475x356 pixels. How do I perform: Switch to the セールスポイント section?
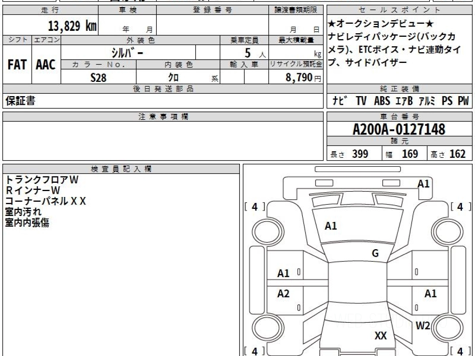(x=399, y=10)
